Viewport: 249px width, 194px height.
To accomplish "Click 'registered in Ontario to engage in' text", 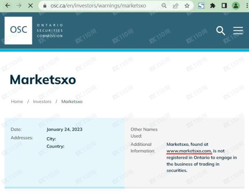I will [202, 158].
